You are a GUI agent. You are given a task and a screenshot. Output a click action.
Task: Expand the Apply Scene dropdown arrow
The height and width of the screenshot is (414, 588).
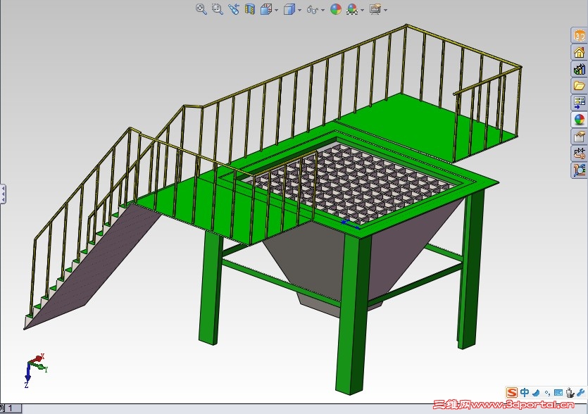pyautogui.click(x=362, y=10)
